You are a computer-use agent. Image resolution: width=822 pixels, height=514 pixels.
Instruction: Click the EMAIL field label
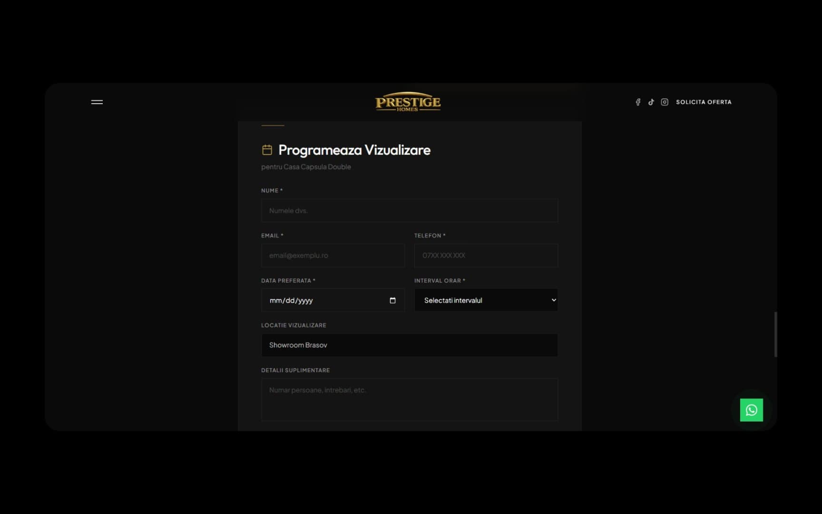(272, 236)
